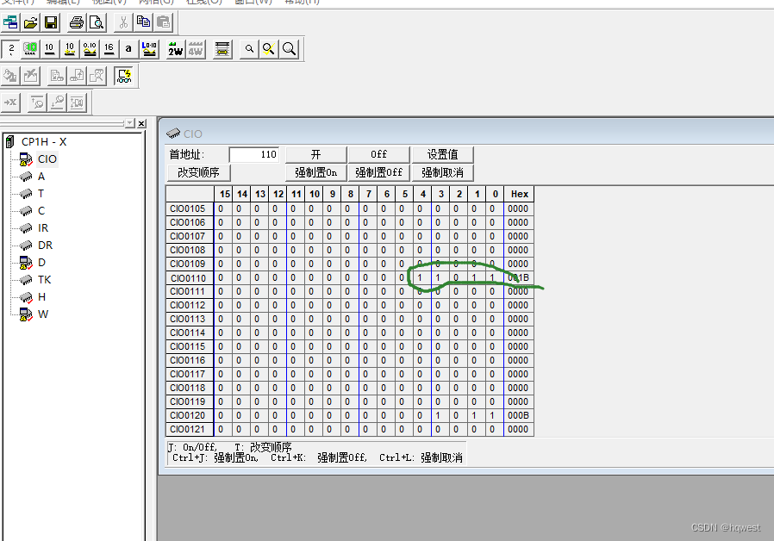Click Hex value 000B in CIO0120
Screen dimensions: 774x541
(x=518, y=416)
